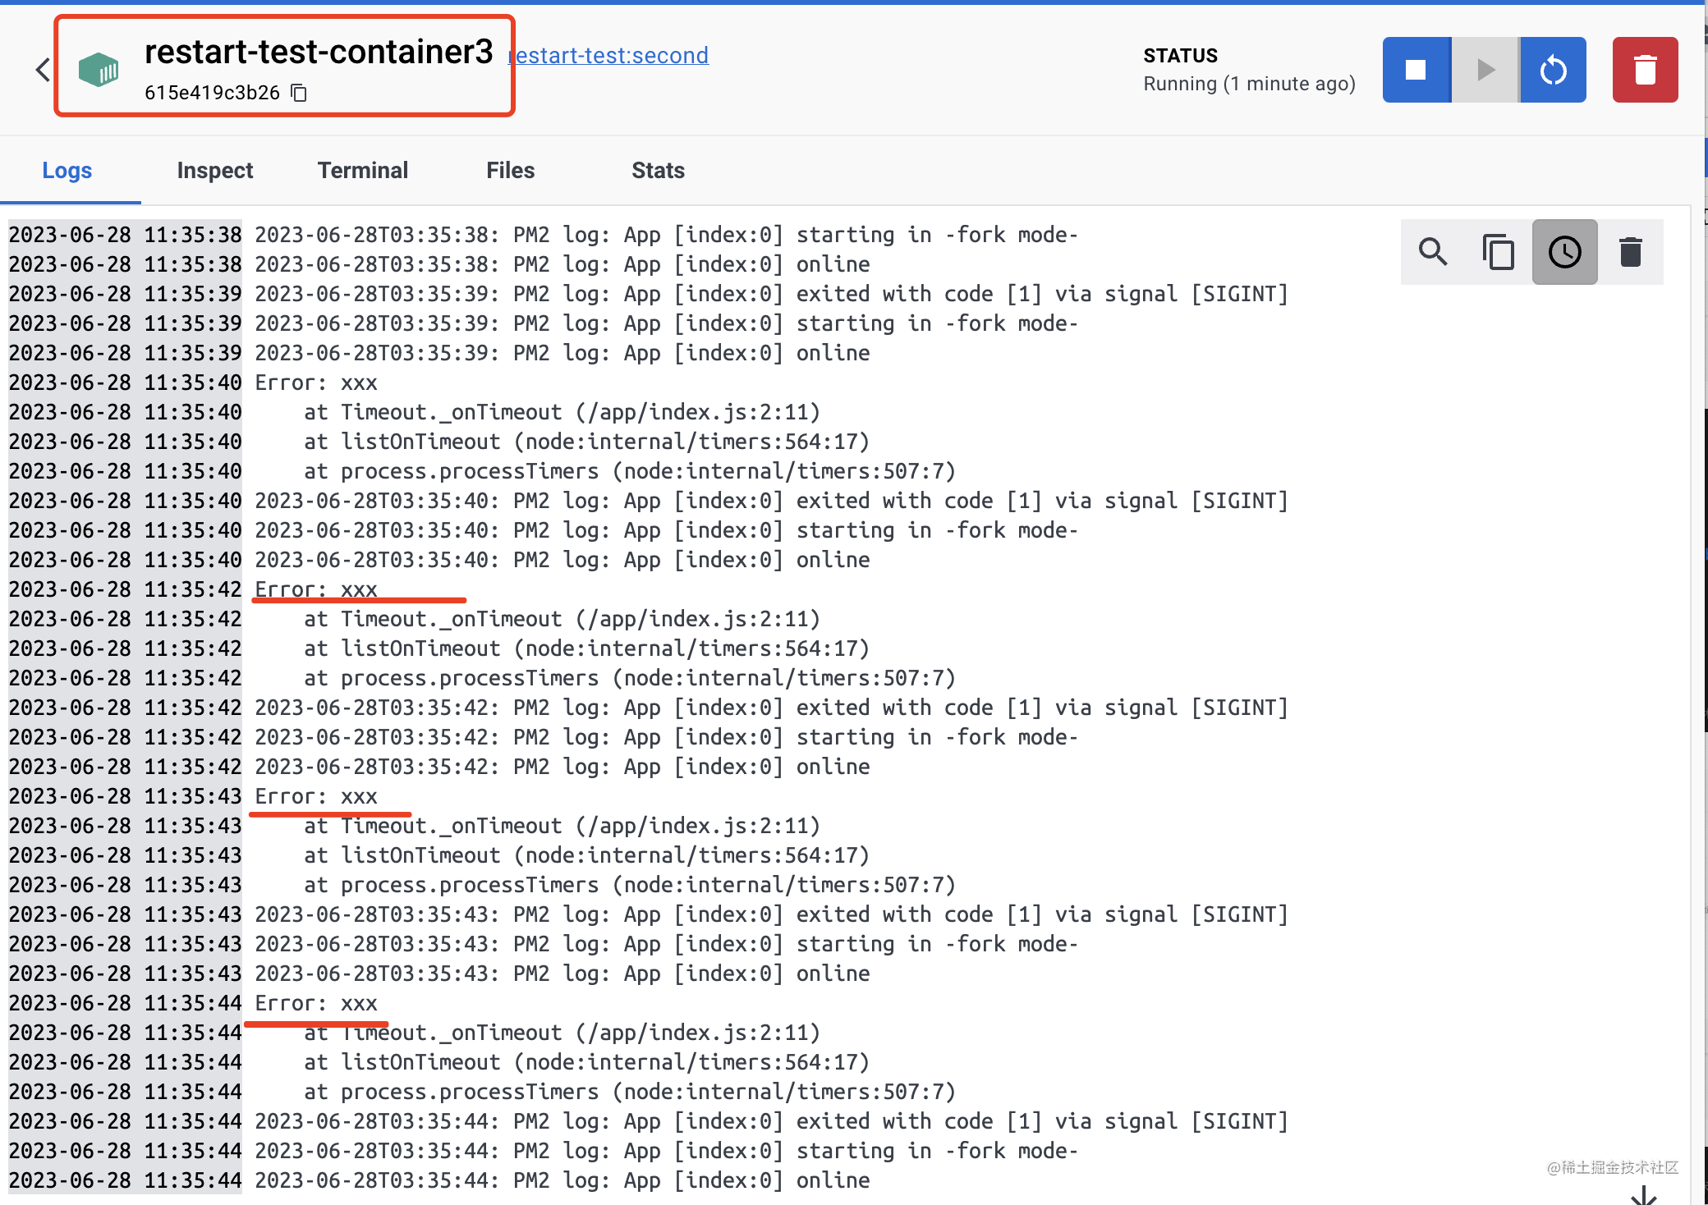The image size is (1708, 1205).
Task: Copy logs to clipboard
Action: pos(1499,252)
